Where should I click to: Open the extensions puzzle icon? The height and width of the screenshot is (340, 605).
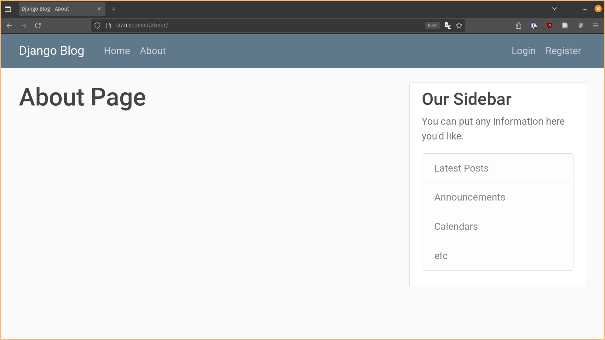click(x=518, y=25)
